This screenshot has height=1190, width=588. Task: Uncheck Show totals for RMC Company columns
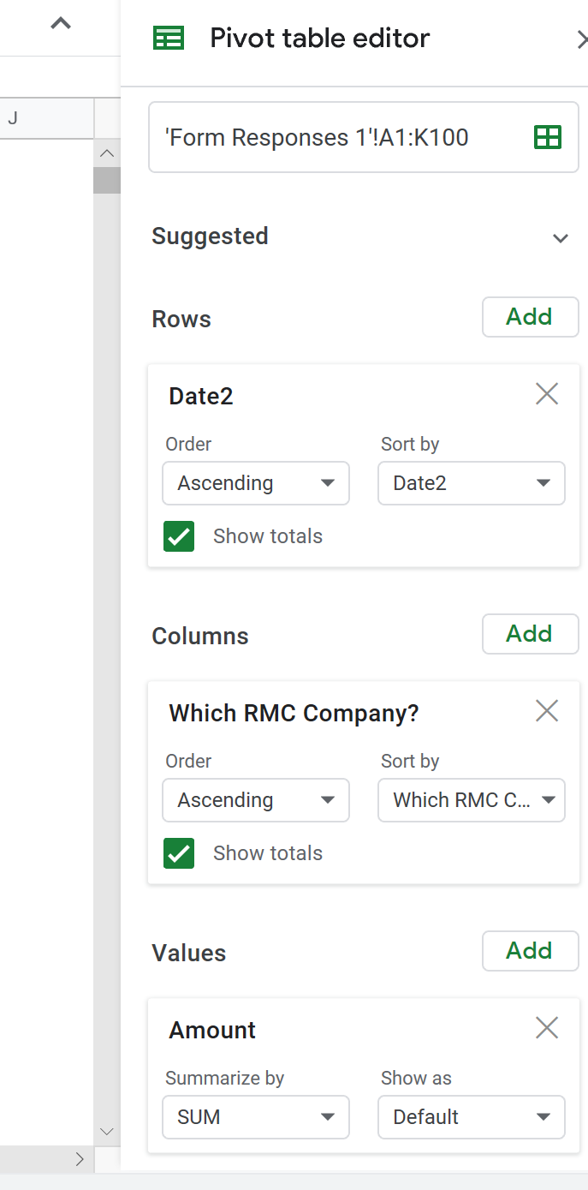[179, 853]
